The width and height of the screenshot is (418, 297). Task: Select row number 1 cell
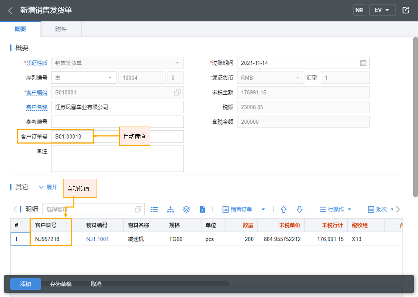click(x=20, y=239)
